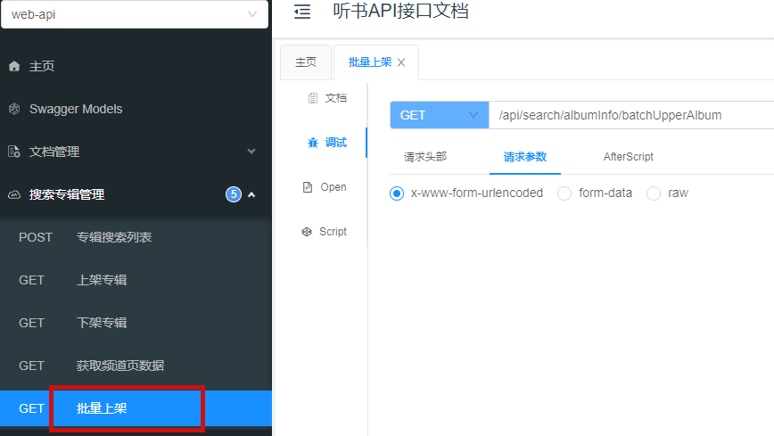
Task: Select x-www-form-urlencoded radio option
Action: click(x=397, y=193)
